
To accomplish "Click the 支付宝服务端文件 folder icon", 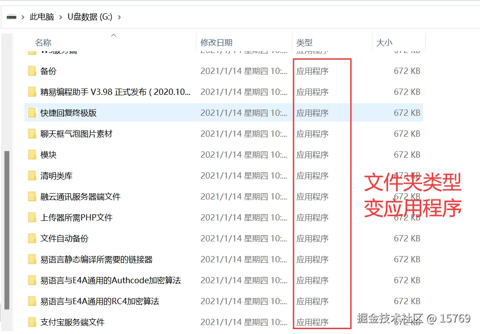I will [x=32, y=322].
